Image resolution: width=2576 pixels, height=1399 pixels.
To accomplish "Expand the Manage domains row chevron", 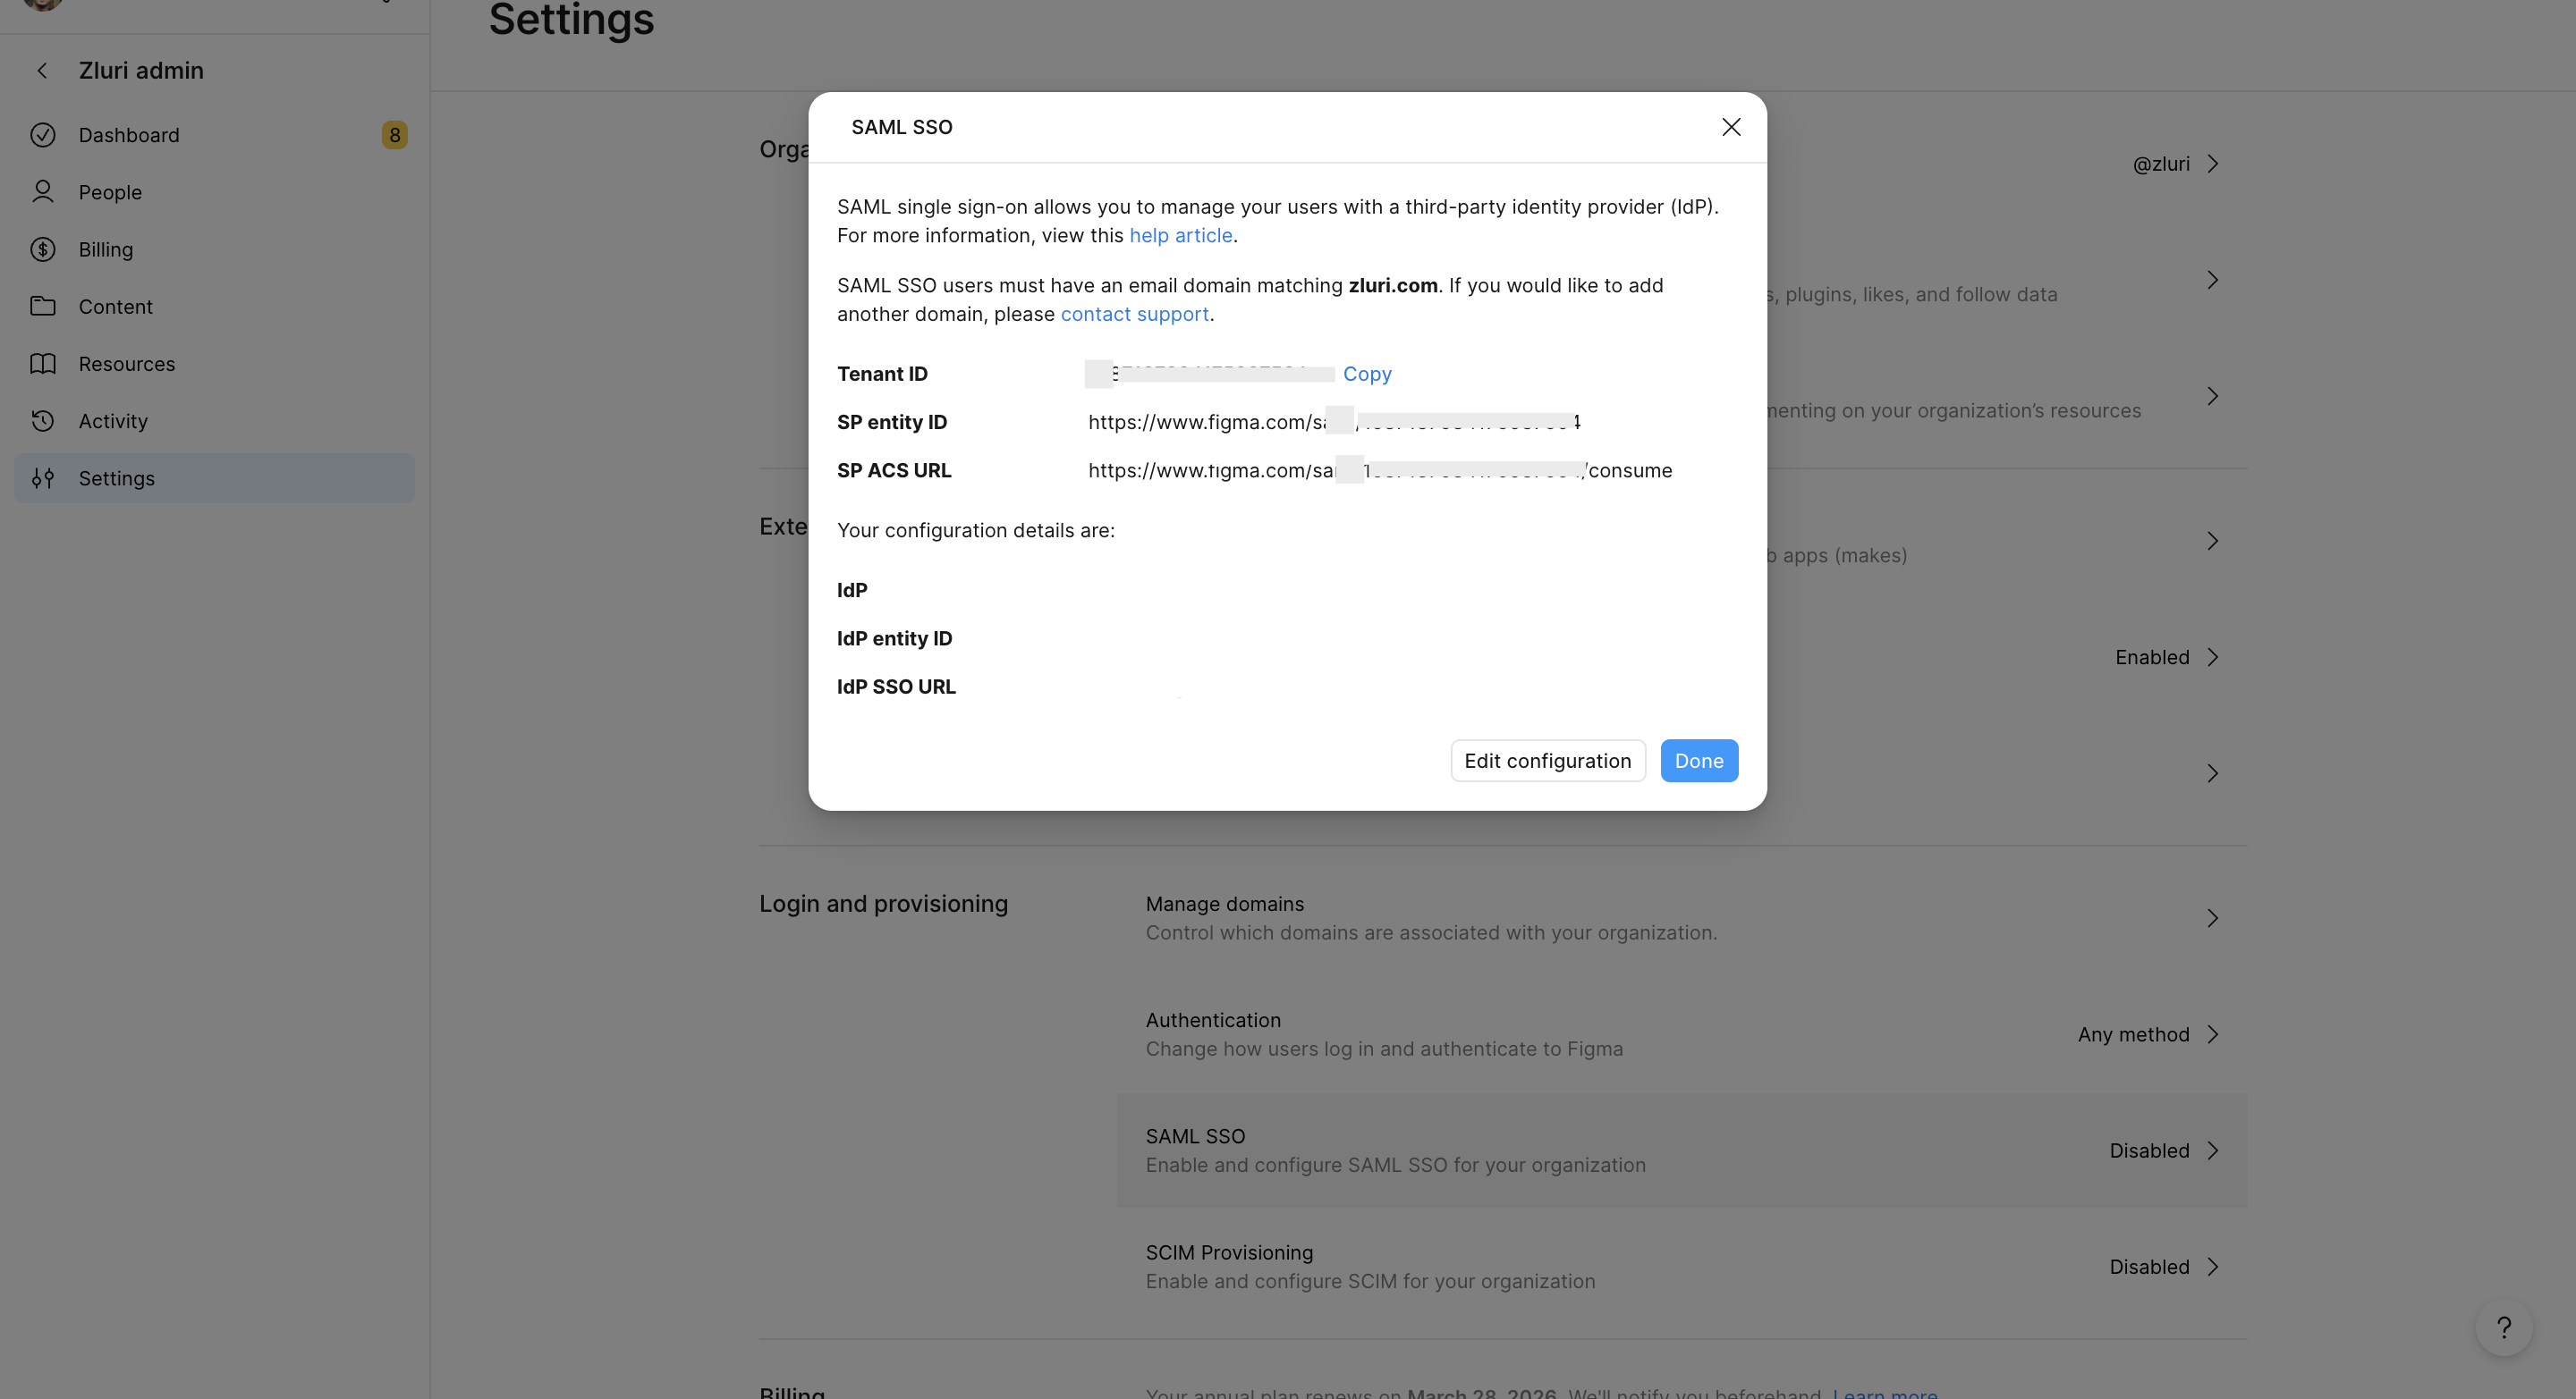I will point(2212,918).
